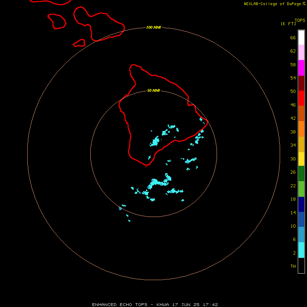The height and width of the screenshot is (307, 307).
Task: Click the white color swatch above 66
Action: coord(301,38)
